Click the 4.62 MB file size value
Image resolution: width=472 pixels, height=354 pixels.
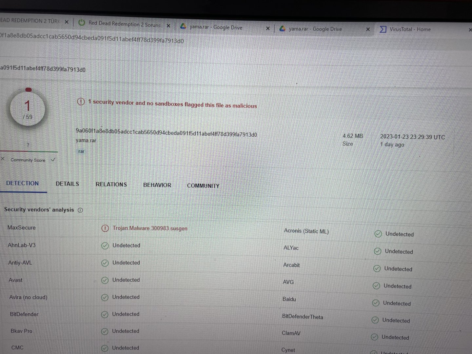tap(353, 136)
